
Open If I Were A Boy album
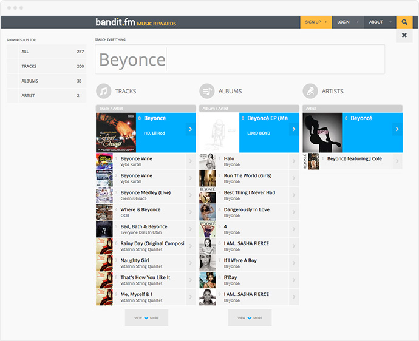click(249, 263)
